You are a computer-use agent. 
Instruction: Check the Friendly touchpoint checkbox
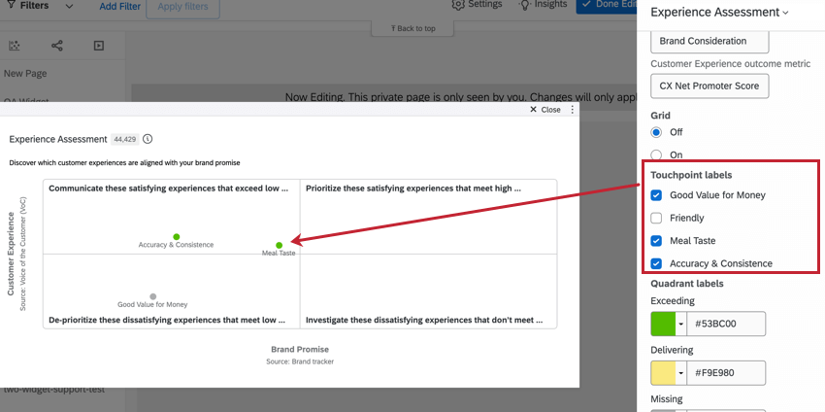[656, 218]
